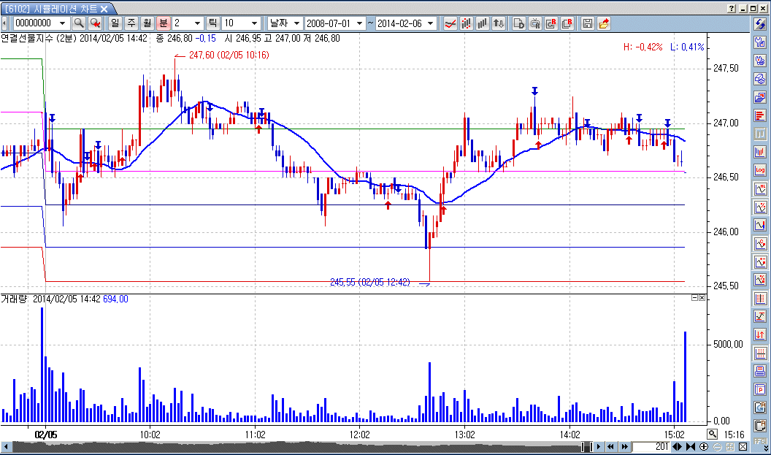
Task: Click the save chart floppy disk icon
Action: point(587,23)
